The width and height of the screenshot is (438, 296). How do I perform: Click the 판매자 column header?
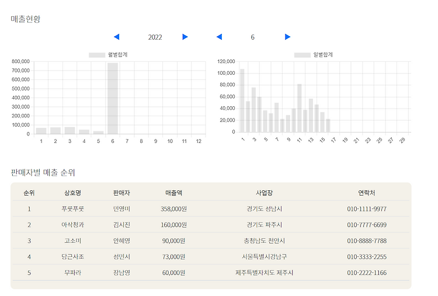tap(121, 193)
